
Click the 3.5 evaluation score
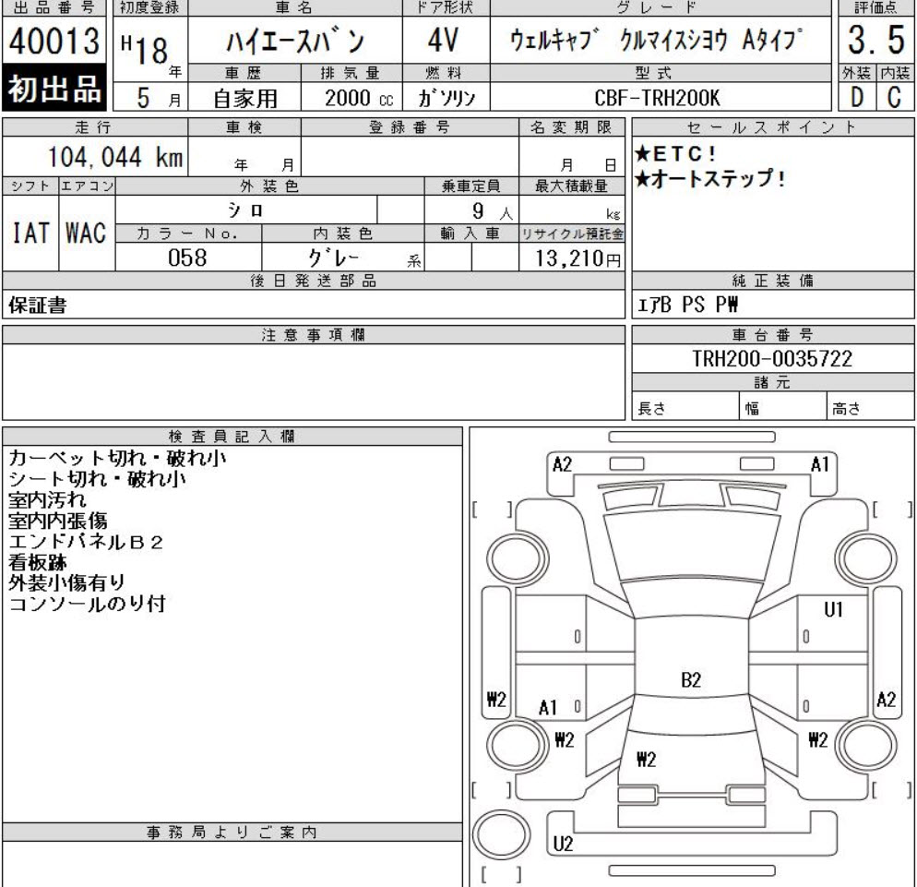pos(874,42)
